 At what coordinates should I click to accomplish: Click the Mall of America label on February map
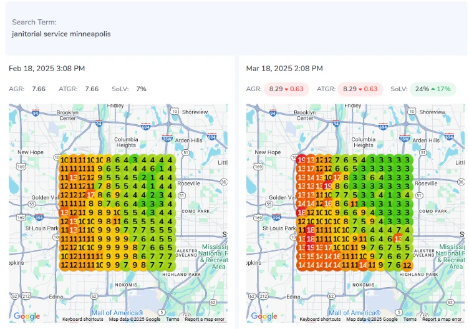(117, 313)
